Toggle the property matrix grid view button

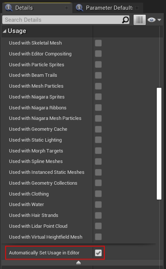point(139,20)
